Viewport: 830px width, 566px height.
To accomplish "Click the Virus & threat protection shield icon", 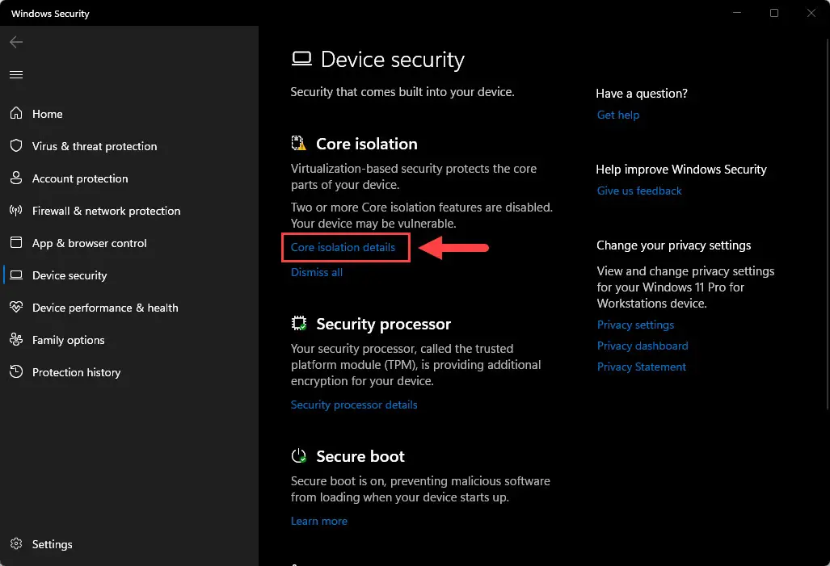I will pyautogui.click(x=16, y=145).
